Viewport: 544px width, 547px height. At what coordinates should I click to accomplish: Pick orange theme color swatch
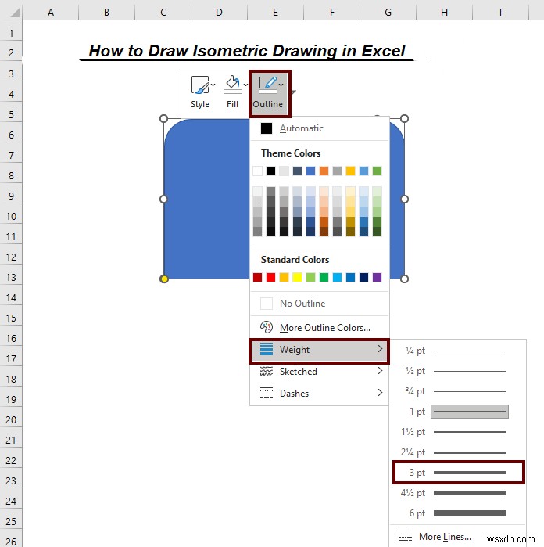pos(324,171)
